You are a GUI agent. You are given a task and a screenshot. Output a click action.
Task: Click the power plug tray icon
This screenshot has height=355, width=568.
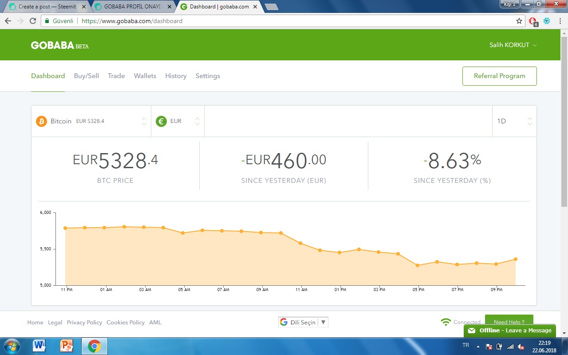pyautogui.click(x=500, y=347)
